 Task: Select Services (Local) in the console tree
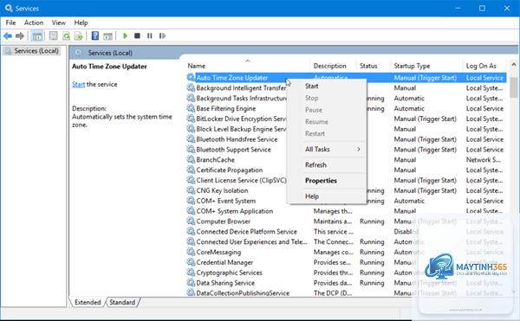pos(32,51)
